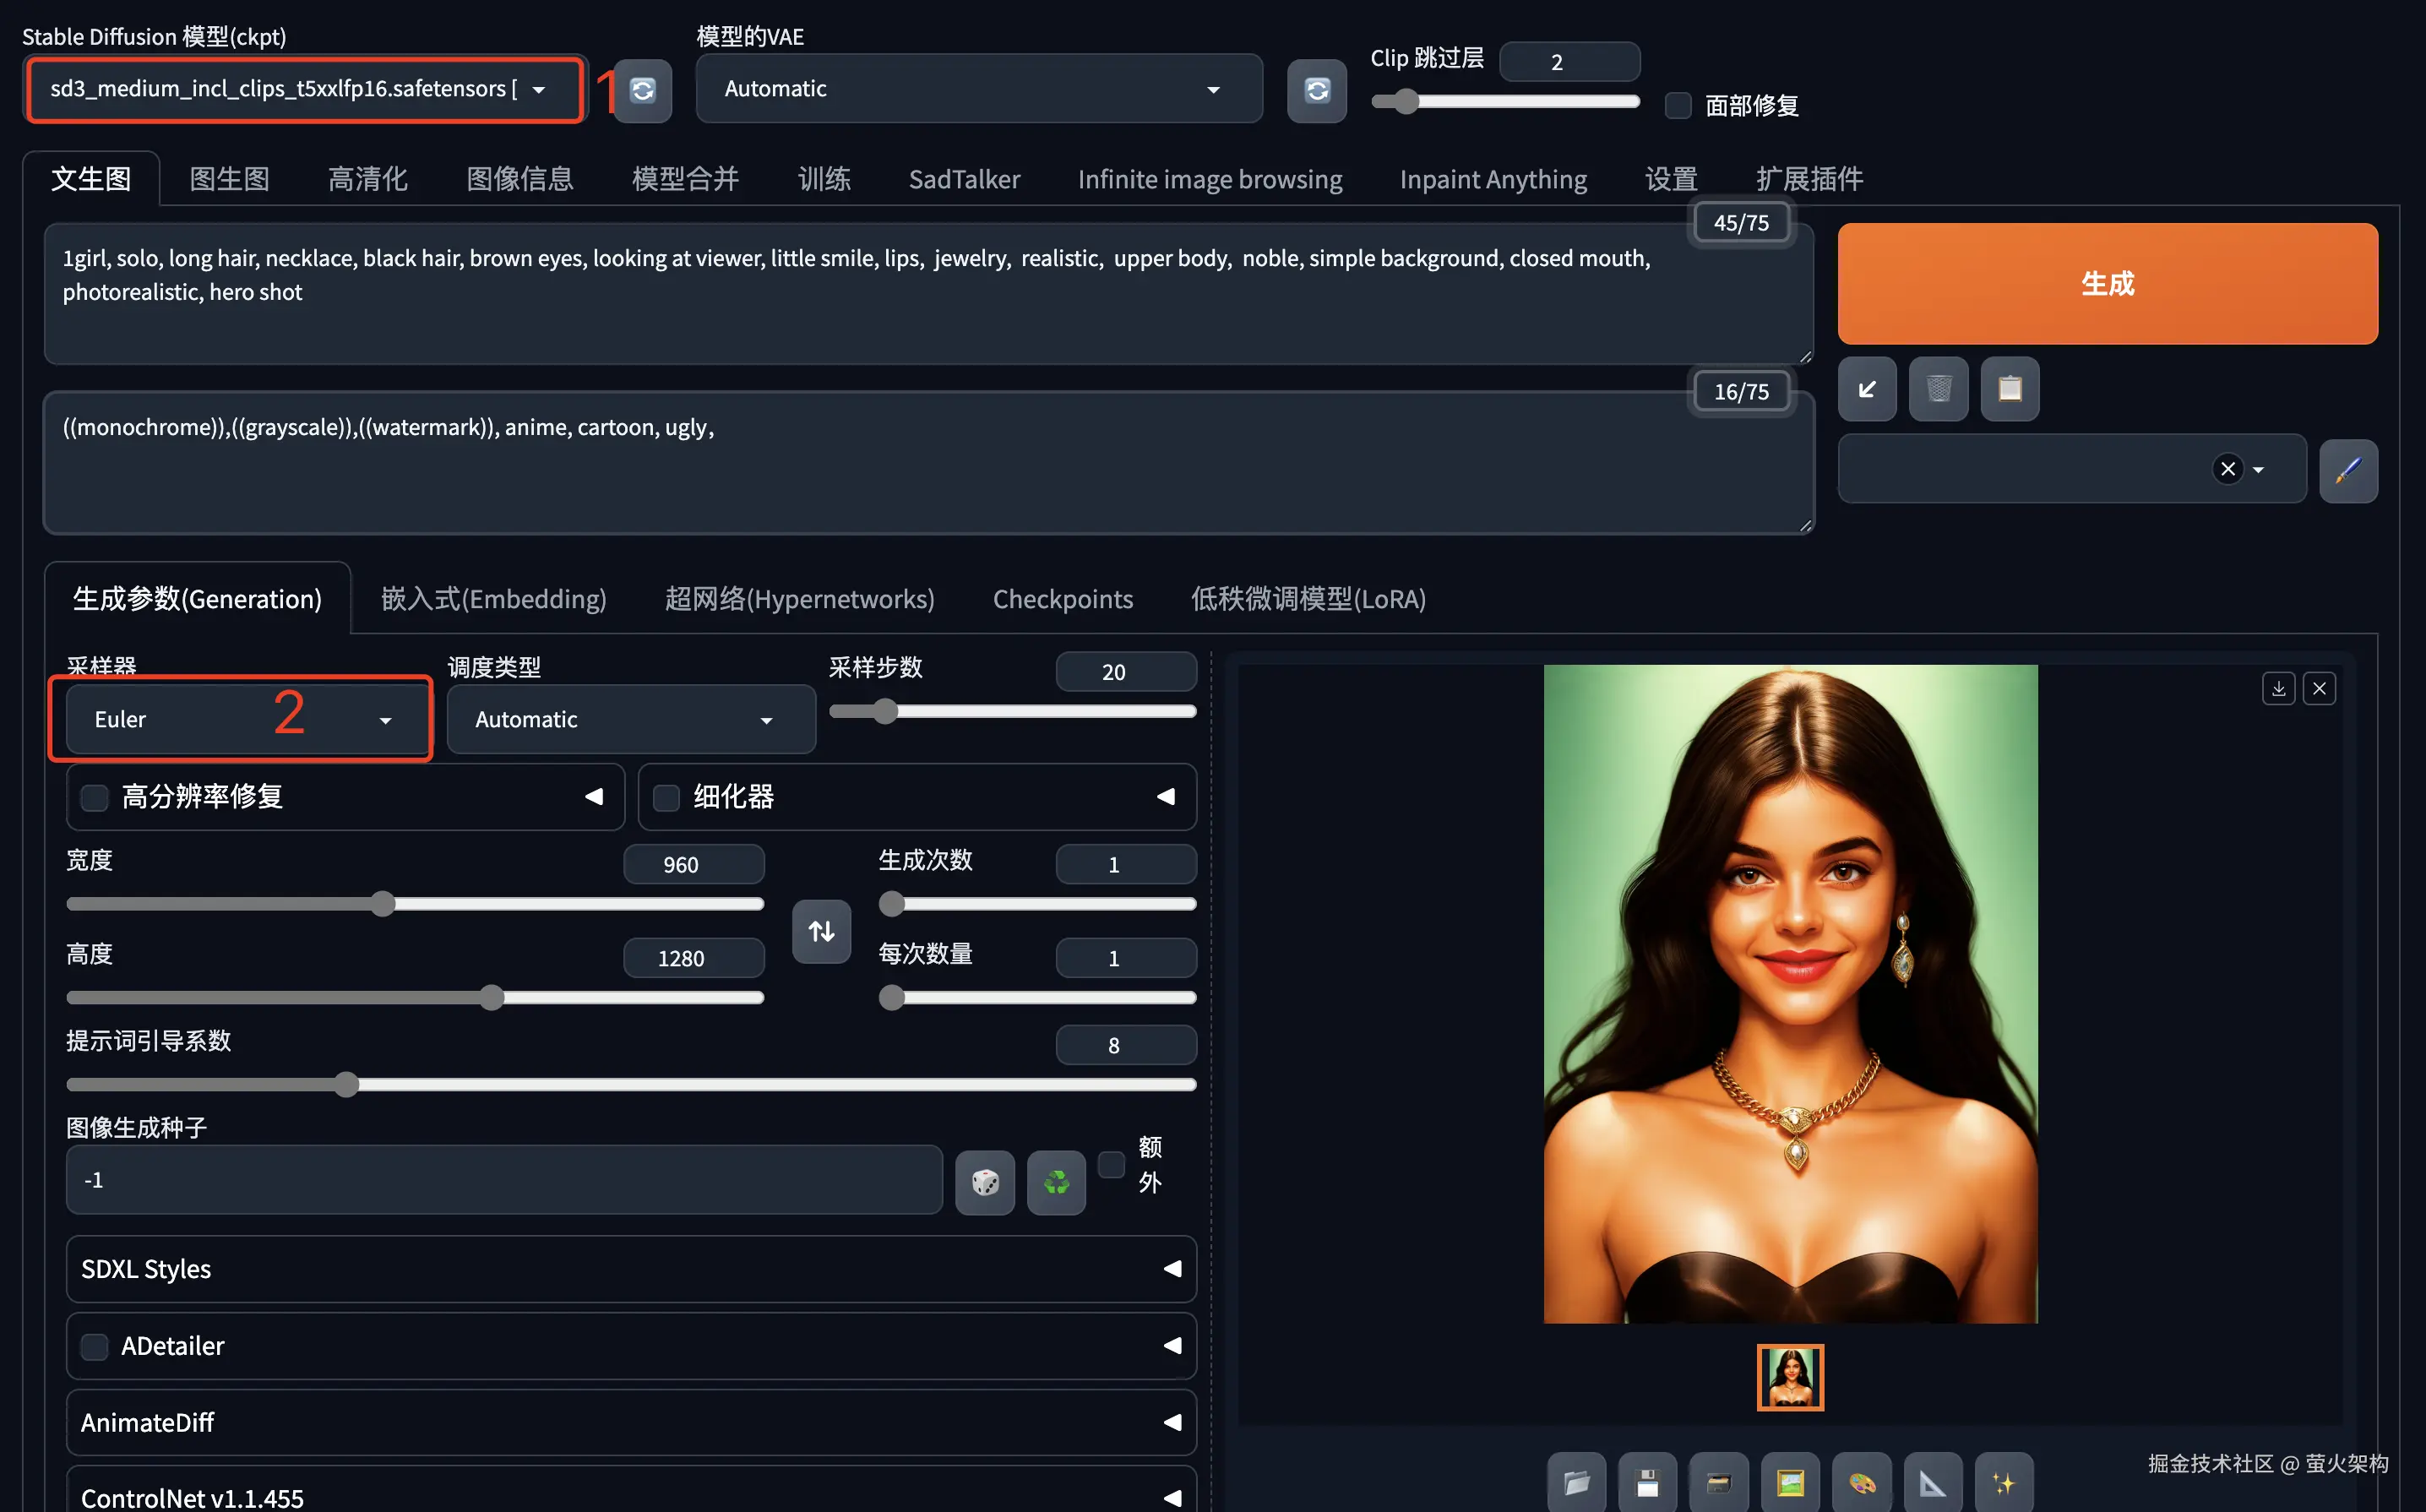Click the paintbrush edit styles icon
This screenshot has height=1512, width=2426.
pos(2348,470)
